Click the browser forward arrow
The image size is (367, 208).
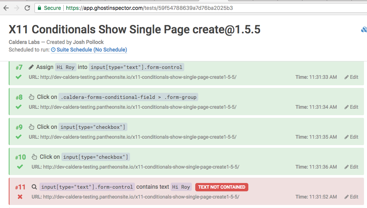[x=17, y=8]
